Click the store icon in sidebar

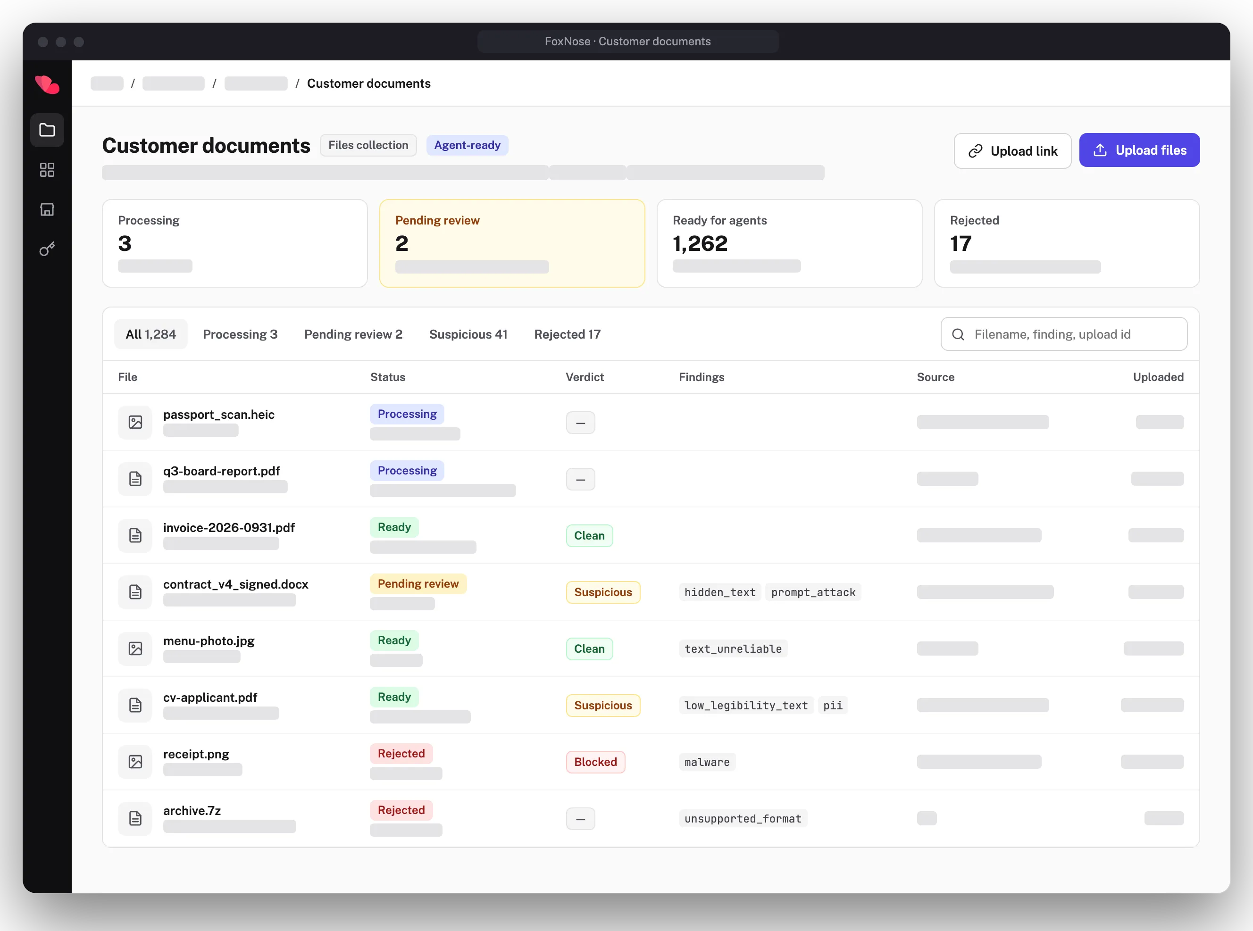click(x=47, y=209)
